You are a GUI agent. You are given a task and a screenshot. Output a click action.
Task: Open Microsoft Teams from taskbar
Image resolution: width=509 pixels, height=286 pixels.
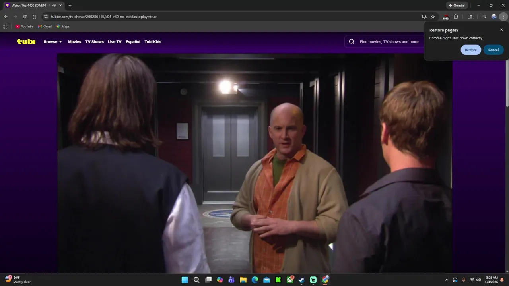coord(231,280)
